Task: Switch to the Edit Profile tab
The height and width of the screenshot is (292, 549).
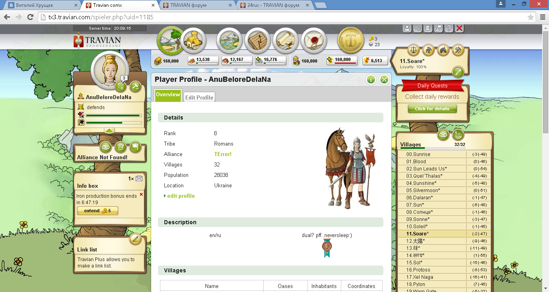Action: point(199,97)
